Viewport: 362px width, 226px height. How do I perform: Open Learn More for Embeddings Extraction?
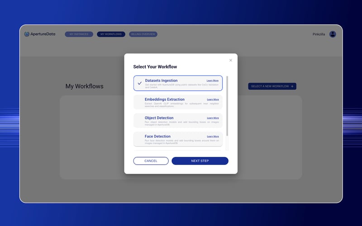coord(213,99)
